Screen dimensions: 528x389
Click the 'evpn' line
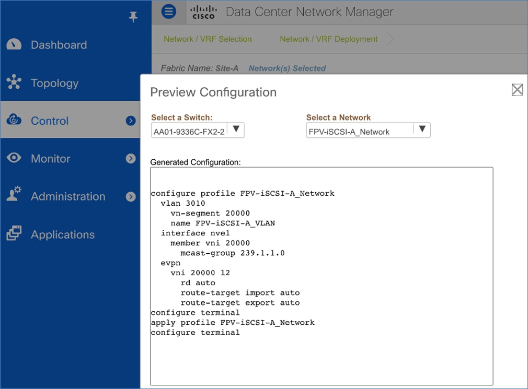click(x=170, y=263)
